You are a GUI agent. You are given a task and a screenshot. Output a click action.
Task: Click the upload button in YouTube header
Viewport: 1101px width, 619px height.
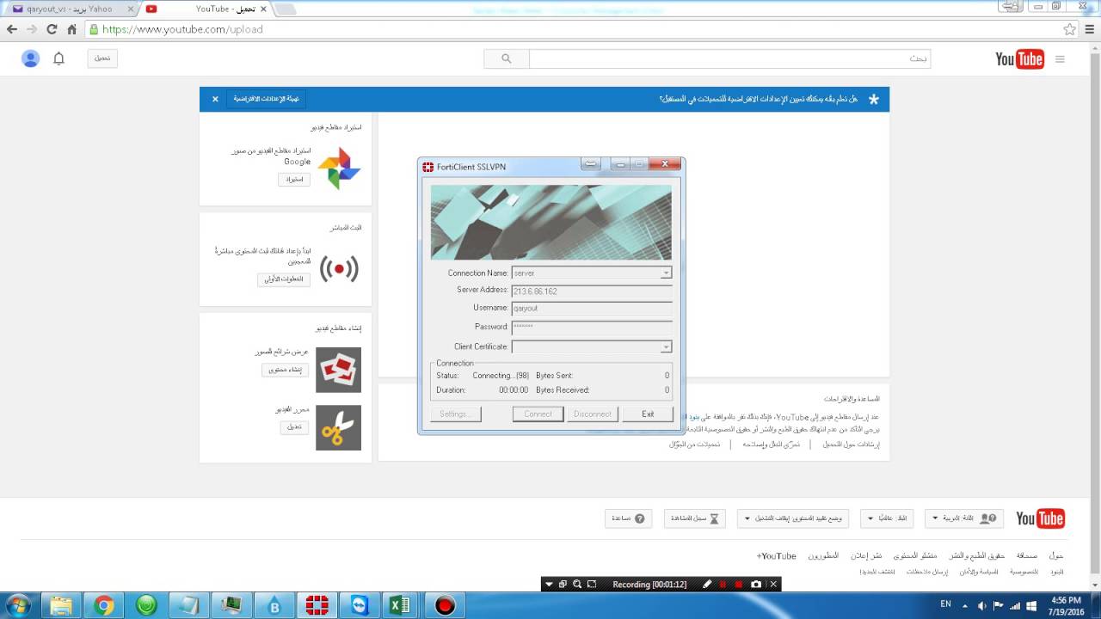(102, 58)
